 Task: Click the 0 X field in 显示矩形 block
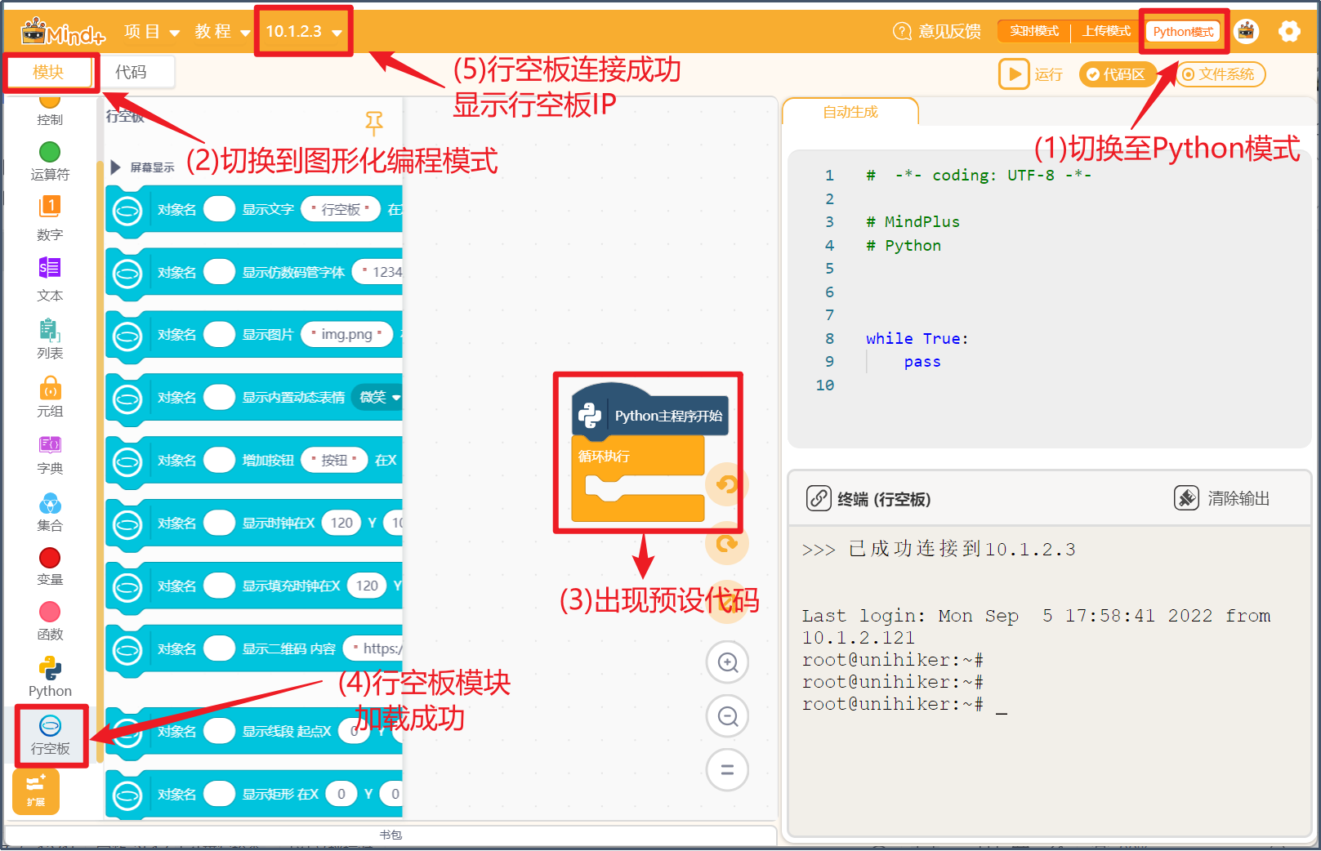tap(341, 794)
